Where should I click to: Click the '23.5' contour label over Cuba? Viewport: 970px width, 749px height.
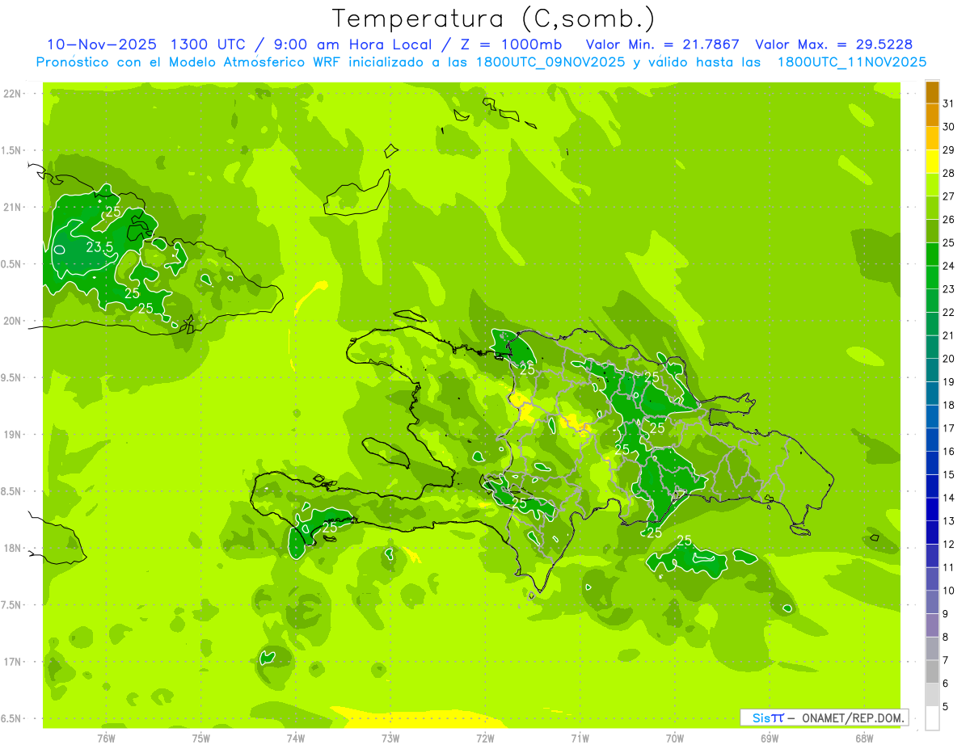click(99, 247)
